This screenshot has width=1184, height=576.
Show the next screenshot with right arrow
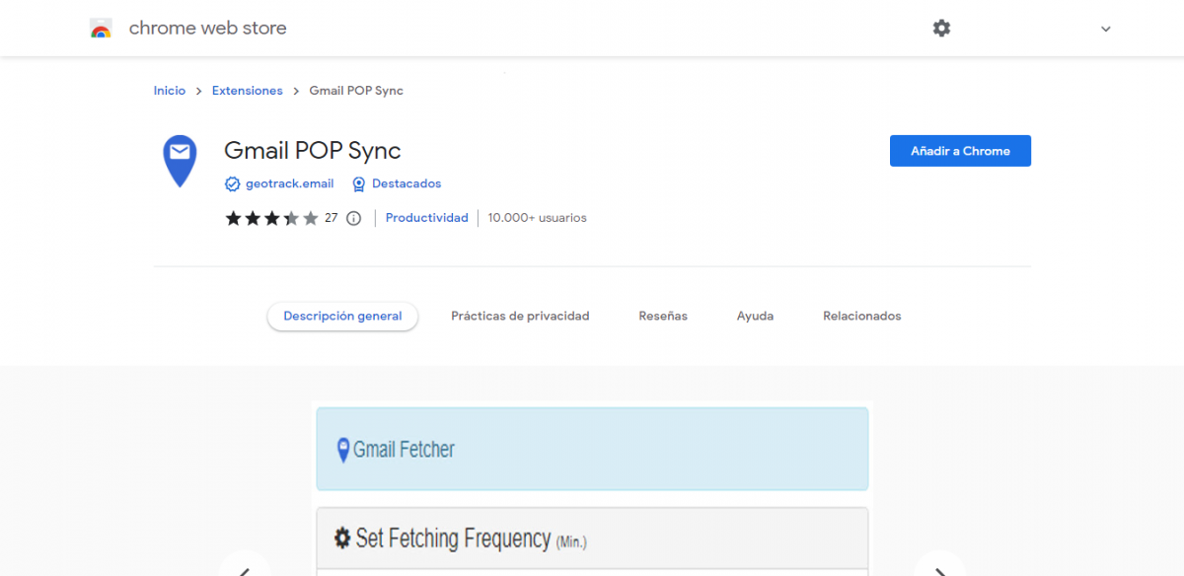pyautogui.click(x=938, y=568)
